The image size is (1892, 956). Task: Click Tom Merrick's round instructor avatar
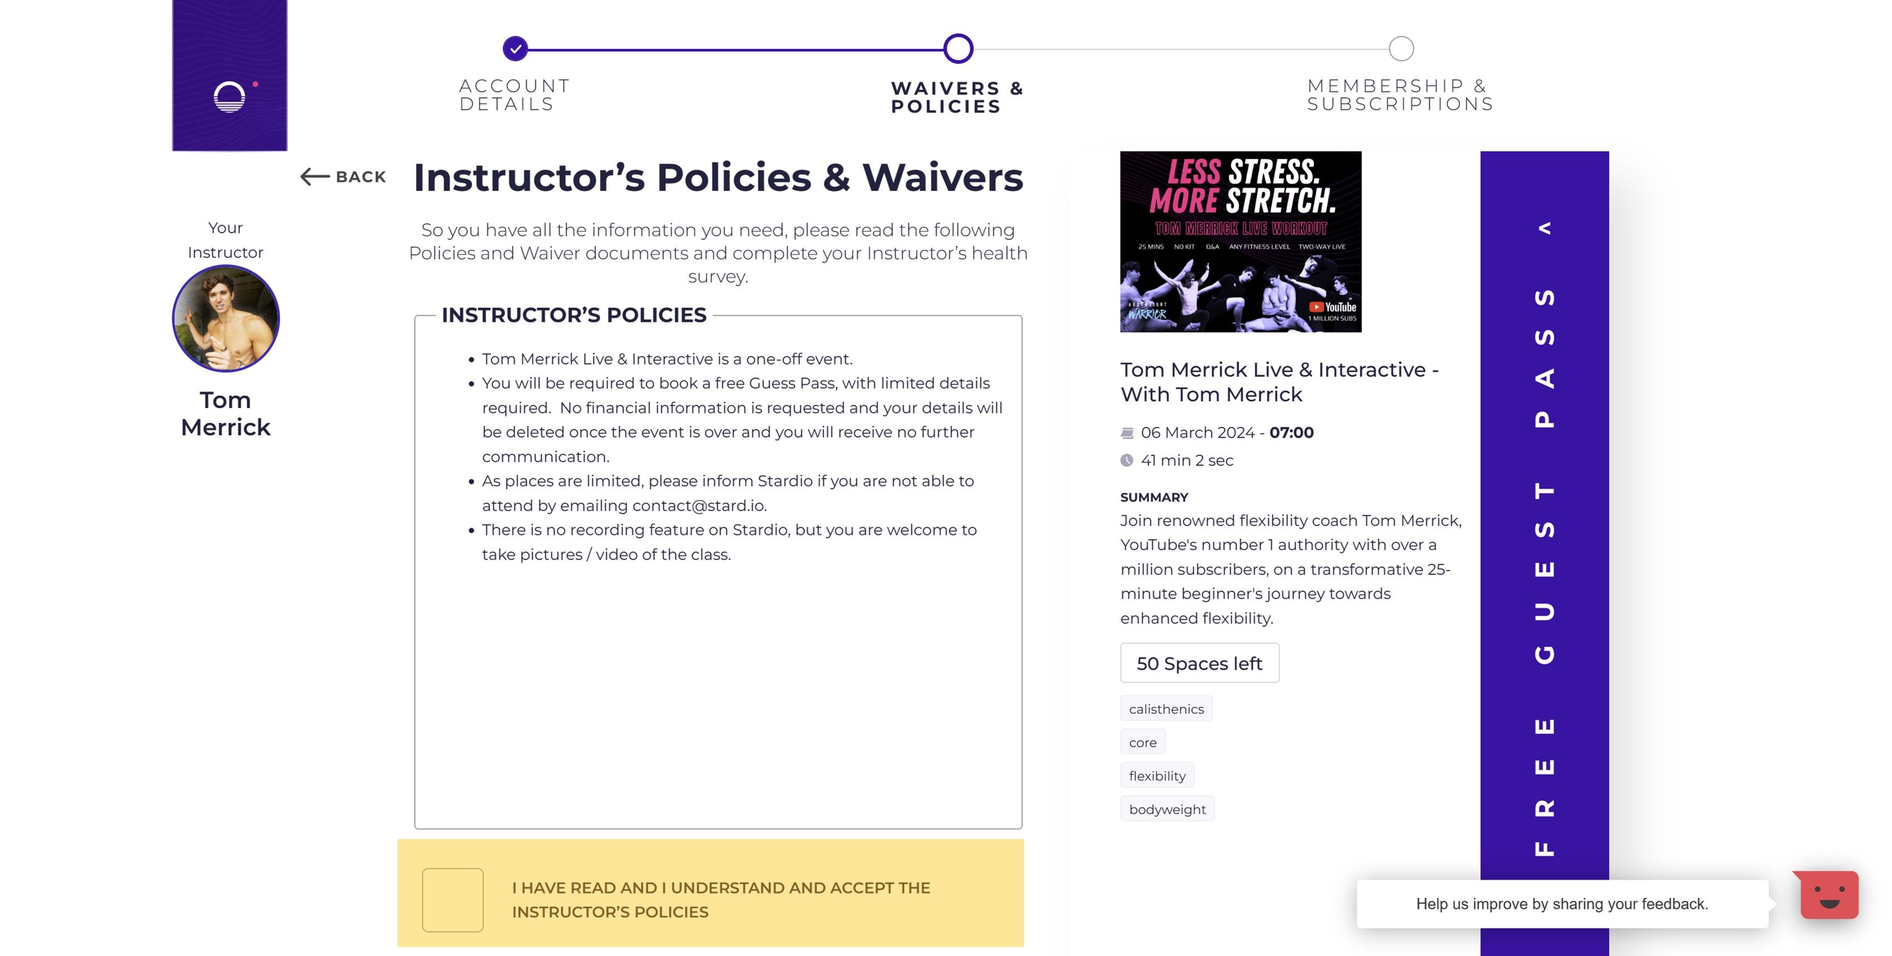tap(226, 318)
